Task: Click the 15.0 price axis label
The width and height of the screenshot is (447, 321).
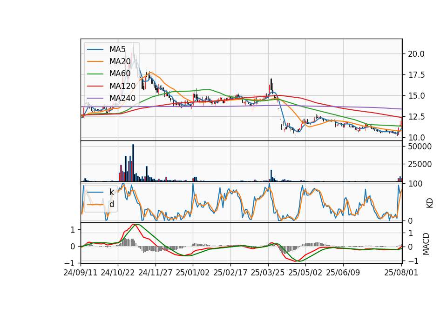Action: click(416, 96)
